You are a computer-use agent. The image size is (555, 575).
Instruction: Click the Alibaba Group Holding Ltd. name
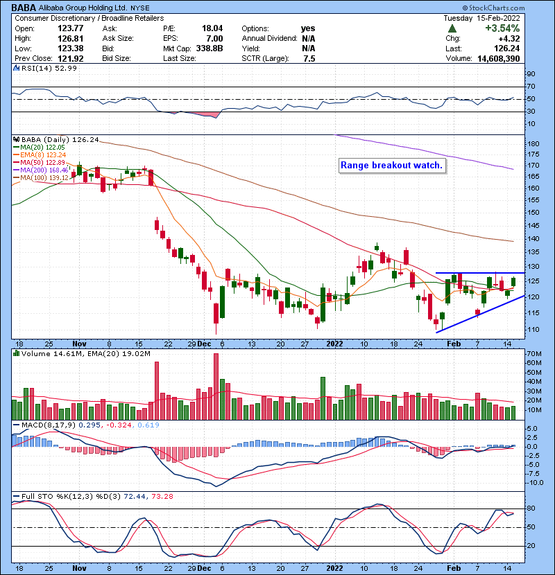point(83,8)
